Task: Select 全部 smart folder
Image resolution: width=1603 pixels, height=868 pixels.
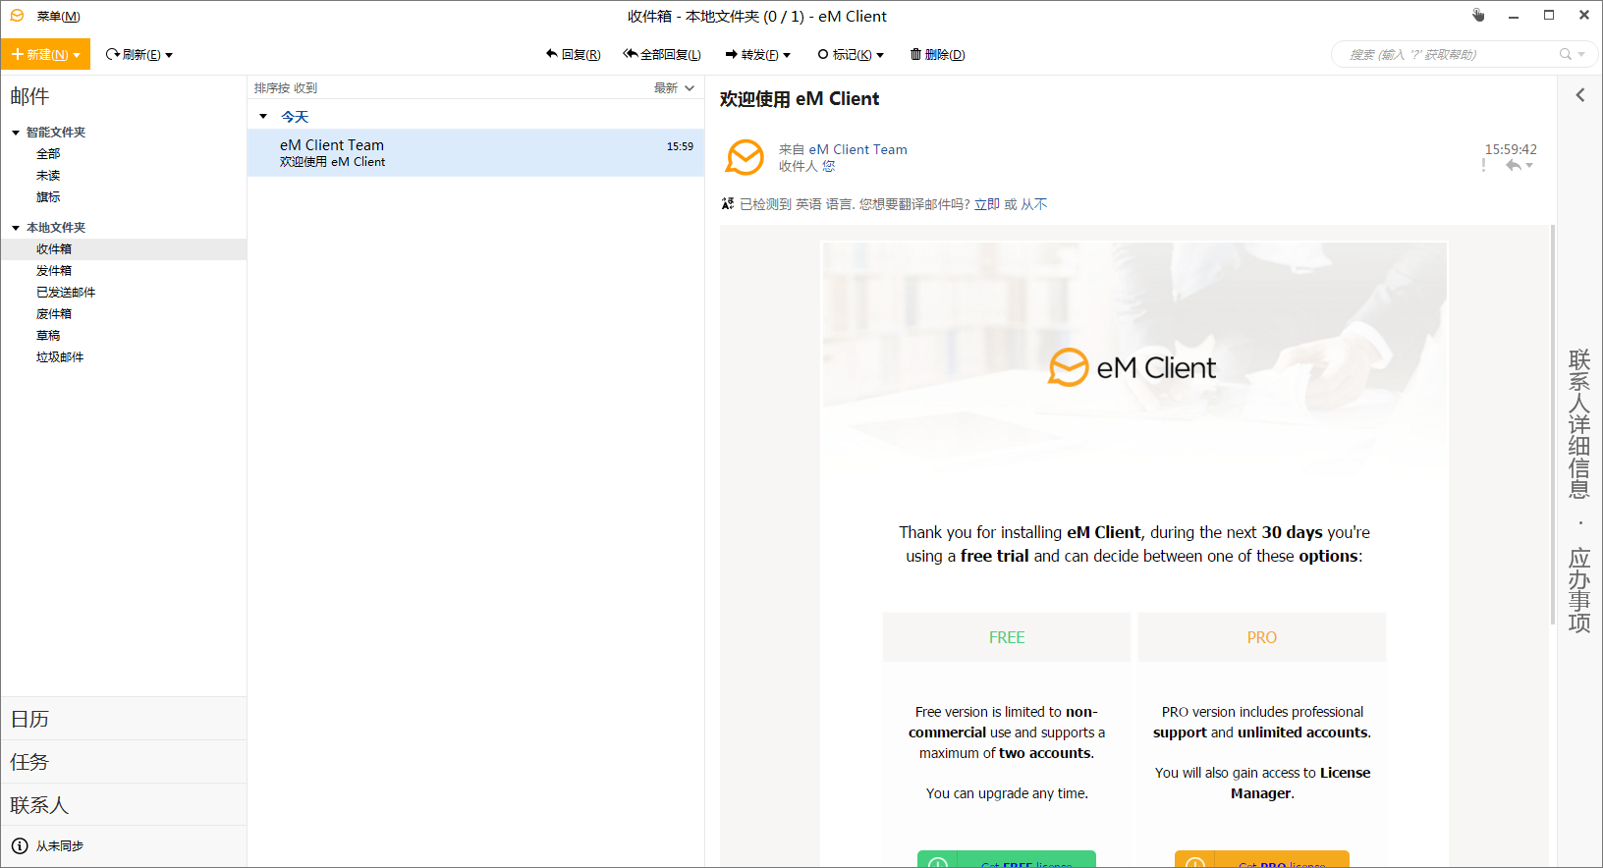Action: [x=48, y=154]
